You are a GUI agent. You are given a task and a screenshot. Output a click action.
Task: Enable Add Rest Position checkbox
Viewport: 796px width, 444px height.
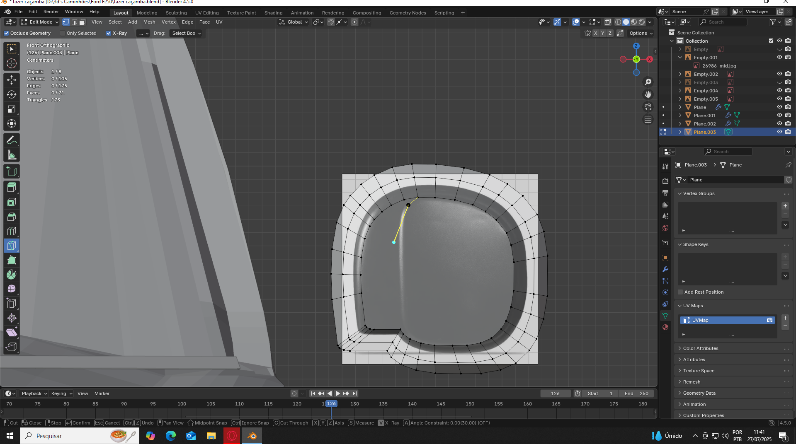point(680,292)
